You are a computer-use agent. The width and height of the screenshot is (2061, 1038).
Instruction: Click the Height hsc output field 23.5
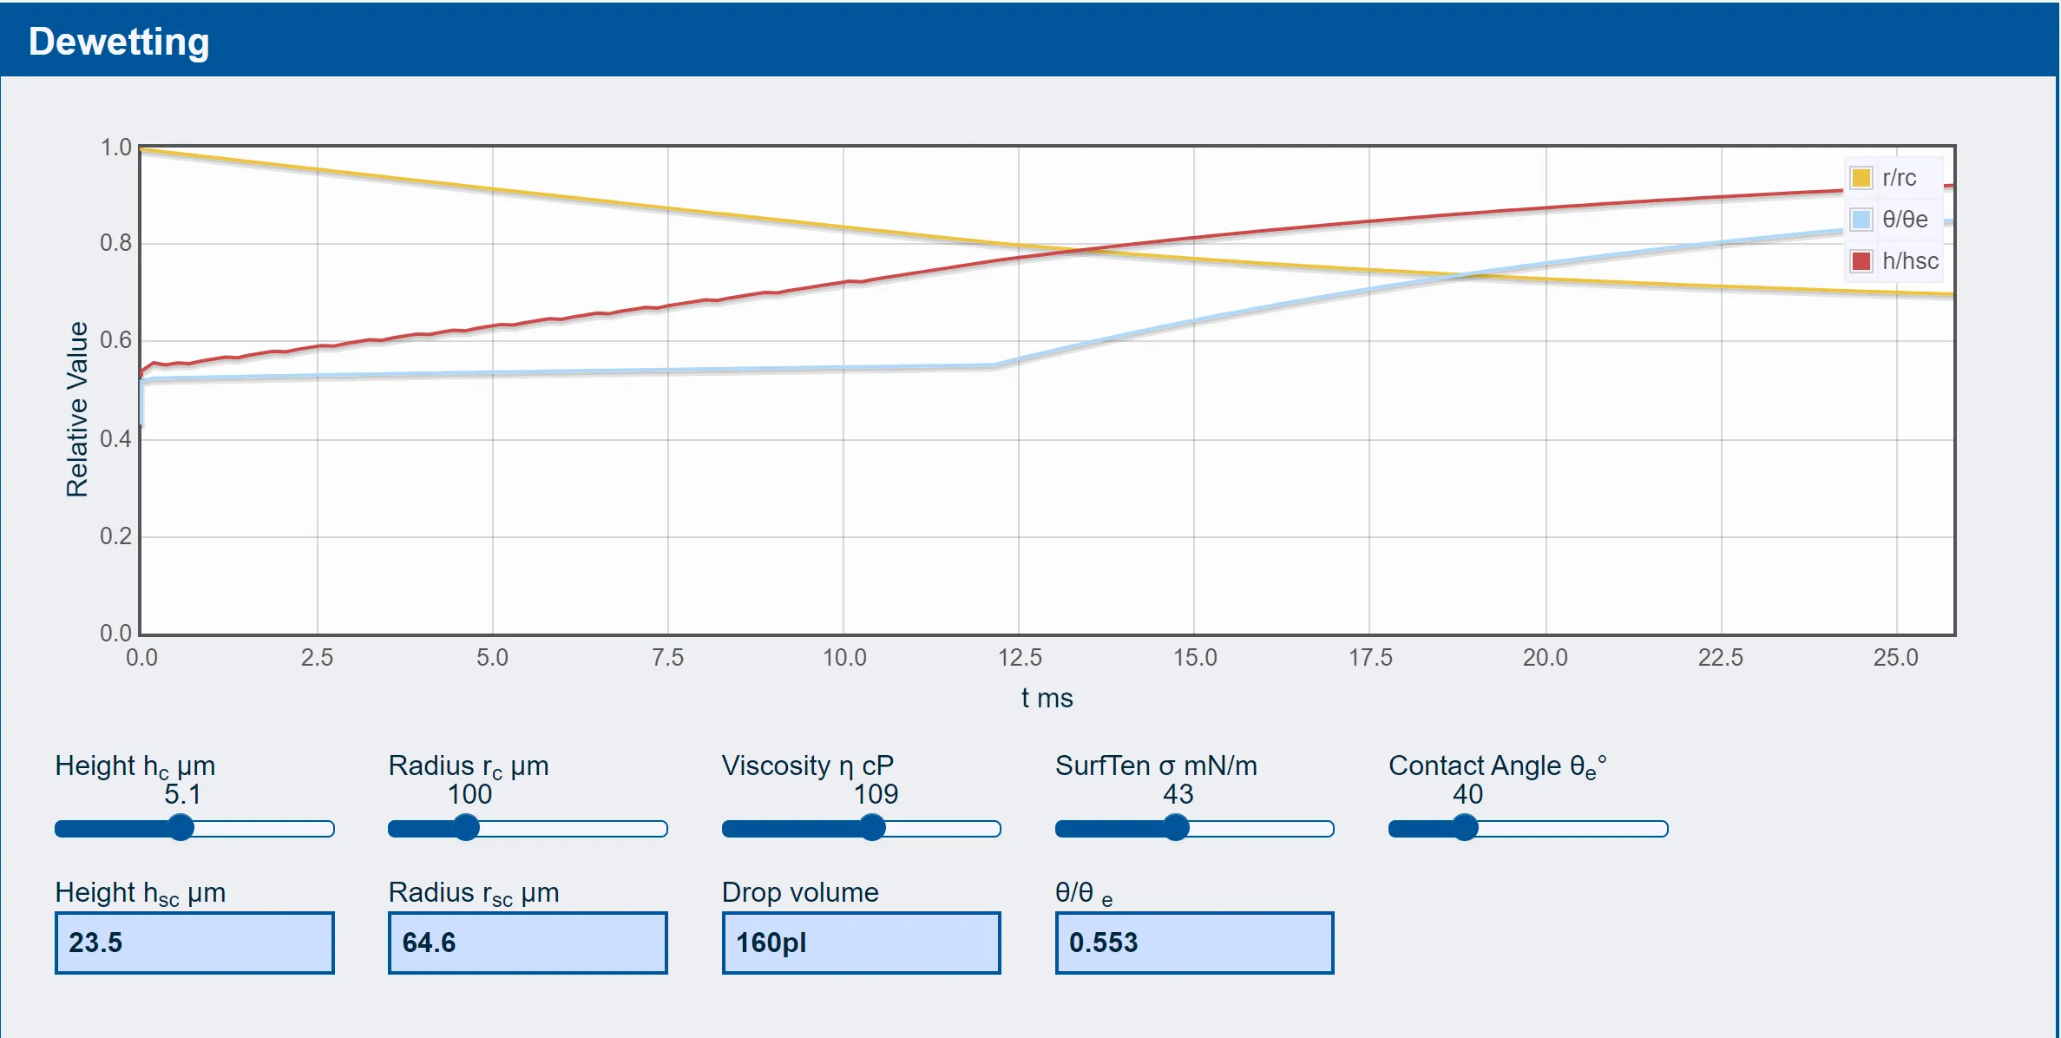click(194, 943)
